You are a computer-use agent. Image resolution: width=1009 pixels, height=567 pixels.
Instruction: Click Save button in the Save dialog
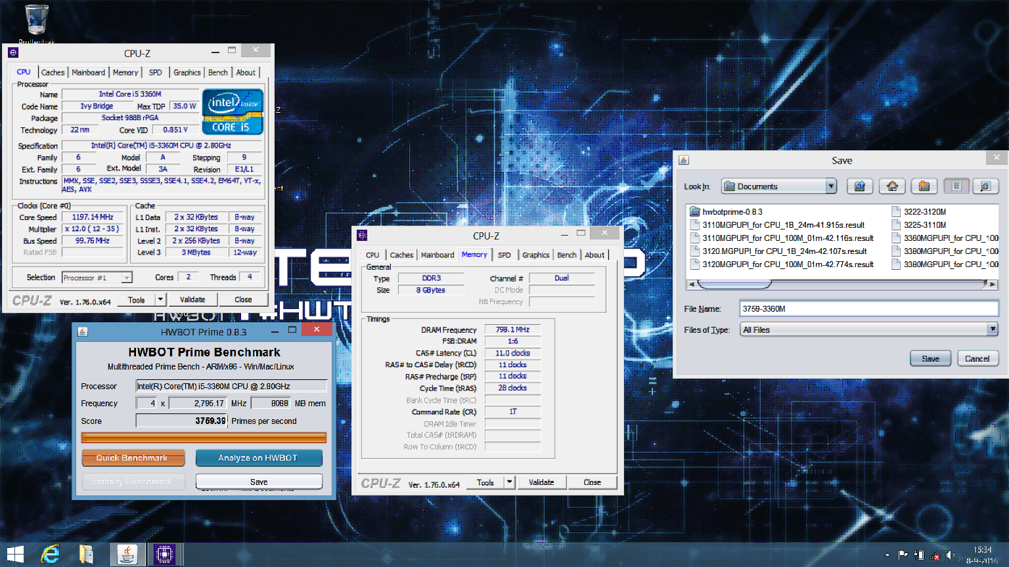(930, 358)
